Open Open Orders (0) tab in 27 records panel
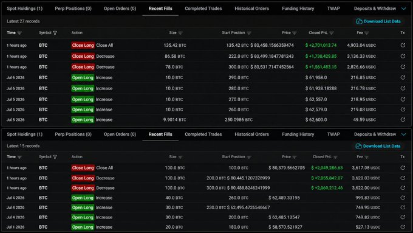Image resolution: width=413 pixels, height=233 pixels. (x=120, y=9)
